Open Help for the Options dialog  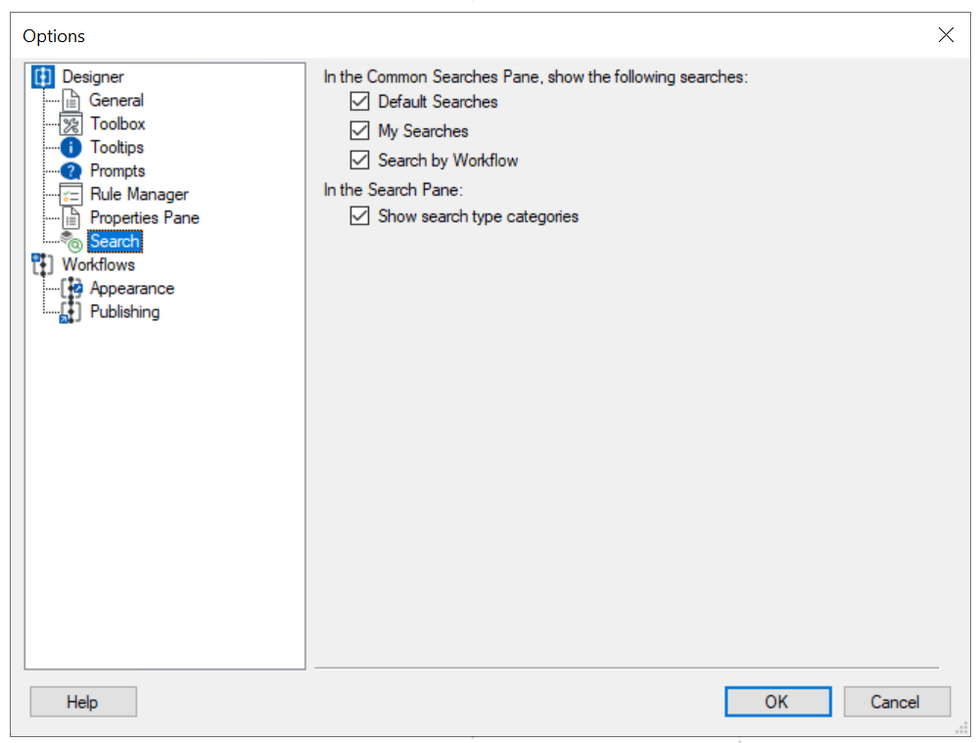pos(82,702)
